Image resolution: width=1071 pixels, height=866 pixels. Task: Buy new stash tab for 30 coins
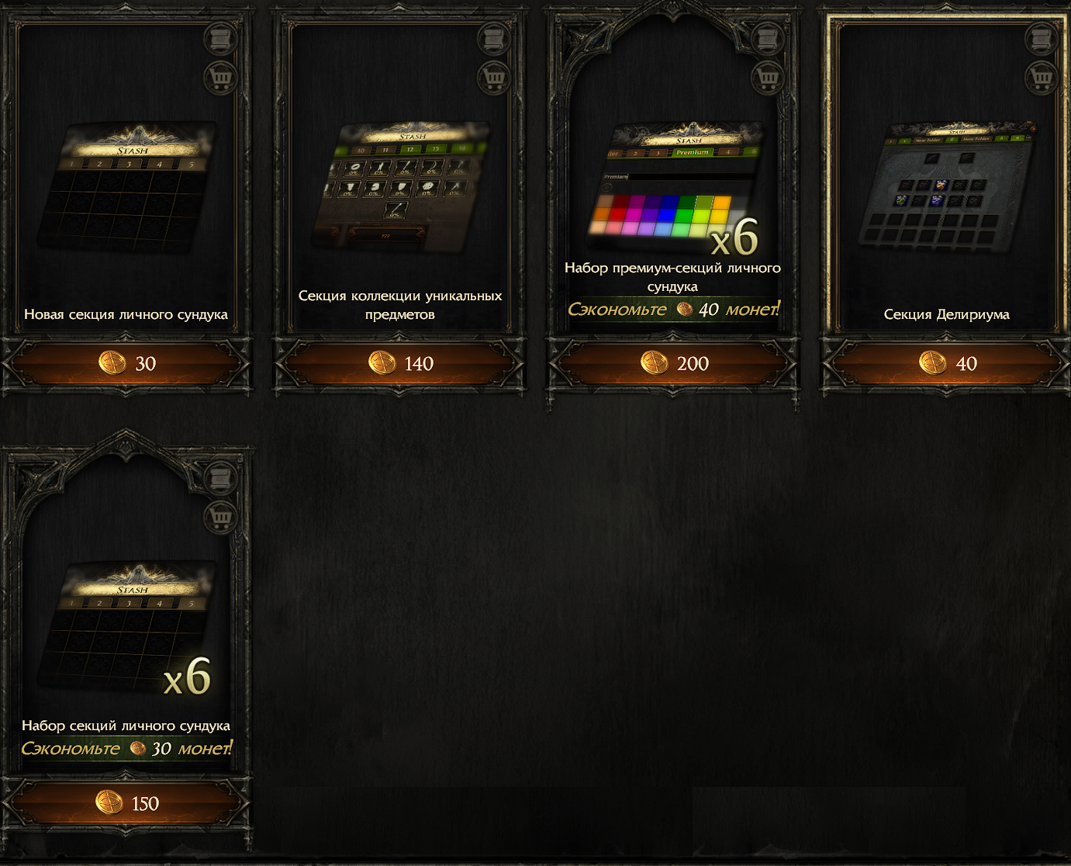tap(126, 363)
